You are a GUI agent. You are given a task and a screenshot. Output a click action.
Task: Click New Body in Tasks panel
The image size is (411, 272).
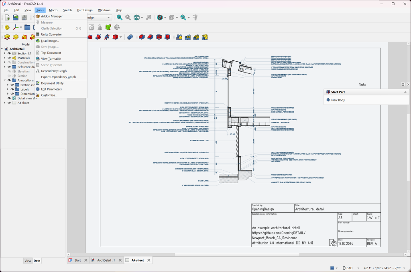[x=338, y=100]
